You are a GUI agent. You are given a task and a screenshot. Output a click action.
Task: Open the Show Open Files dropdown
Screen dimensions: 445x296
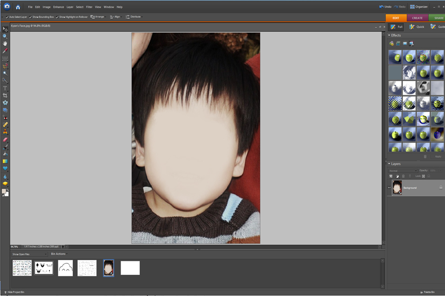click(x=30, y=254)
